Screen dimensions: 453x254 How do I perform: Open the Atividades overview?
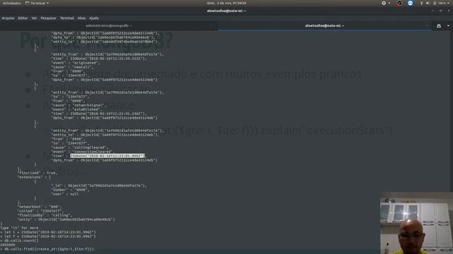tap(11, 3)
